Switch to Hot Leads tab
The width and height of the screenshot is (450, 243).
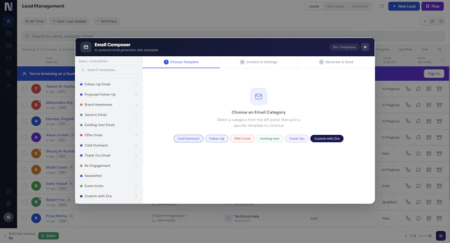(x=335, y=6)
